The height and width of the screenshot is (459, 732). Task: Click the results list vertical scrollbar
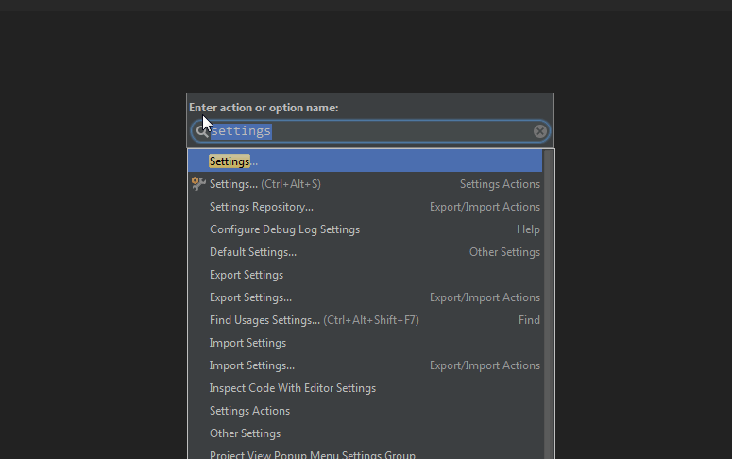coord(549,304)
